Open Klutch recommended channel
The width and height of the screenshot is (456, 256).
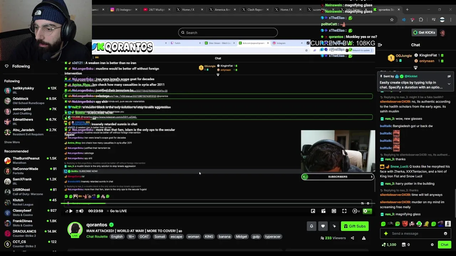(x=30, y=202)
